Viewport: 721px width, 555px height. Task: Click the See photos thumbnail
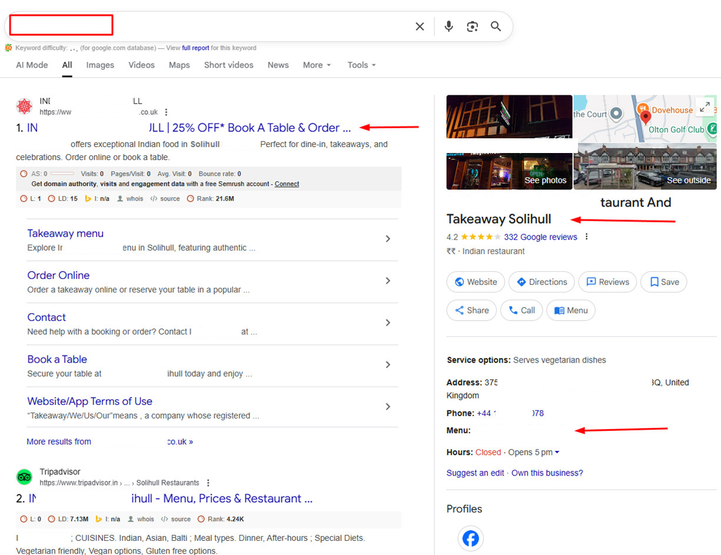(509, 171)
